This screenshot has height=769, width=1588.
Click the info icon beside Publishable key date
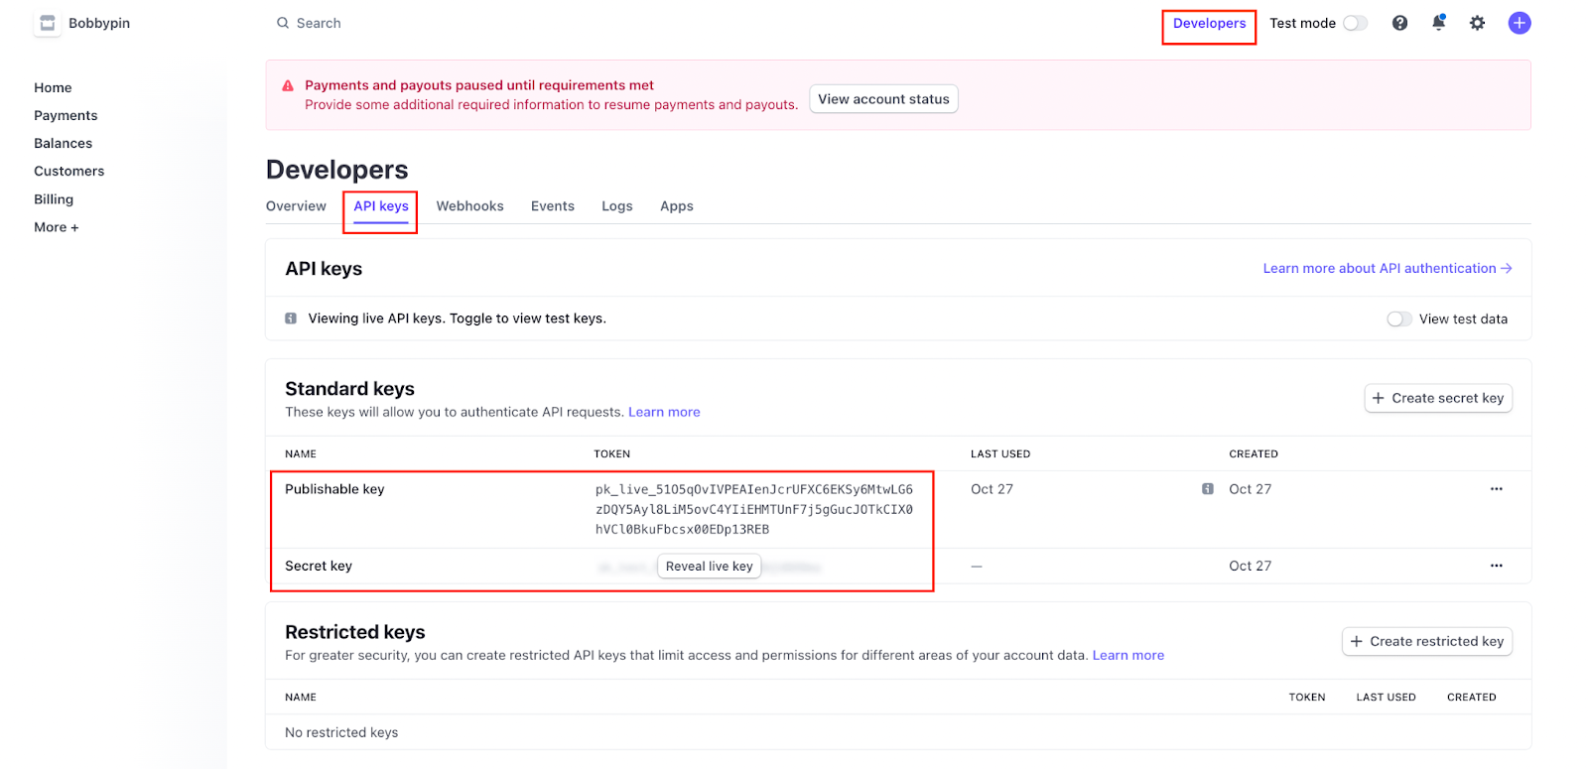(x=1207, y=489)
